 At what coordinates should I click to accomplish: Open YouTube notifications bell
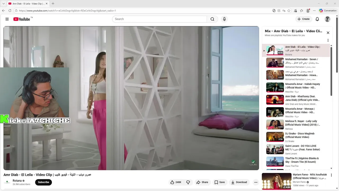pyautogui.click(x=317, y=19)
